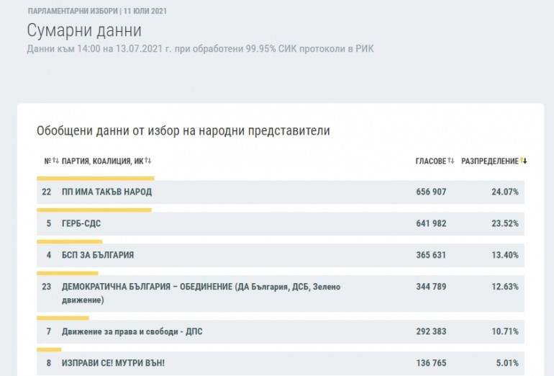The height and width of the screenshot is (376, 554).
Task: Click percentage 24.07%
Action: (x=505, y=192)
